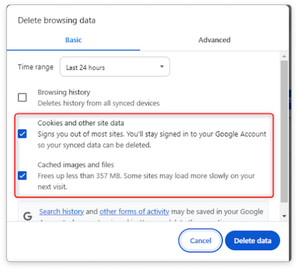Image resolution: width=298 pixels, height=270 pixels.
Task: Click the scrollbar down arrow
Action: point(284,216)
